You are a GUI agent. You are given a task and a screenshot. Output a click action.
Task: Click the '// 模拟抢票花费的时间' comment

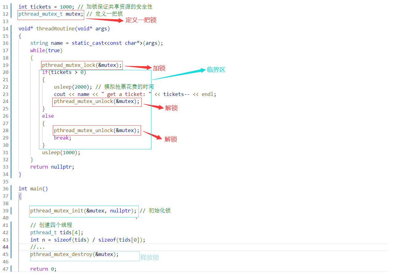124,87
